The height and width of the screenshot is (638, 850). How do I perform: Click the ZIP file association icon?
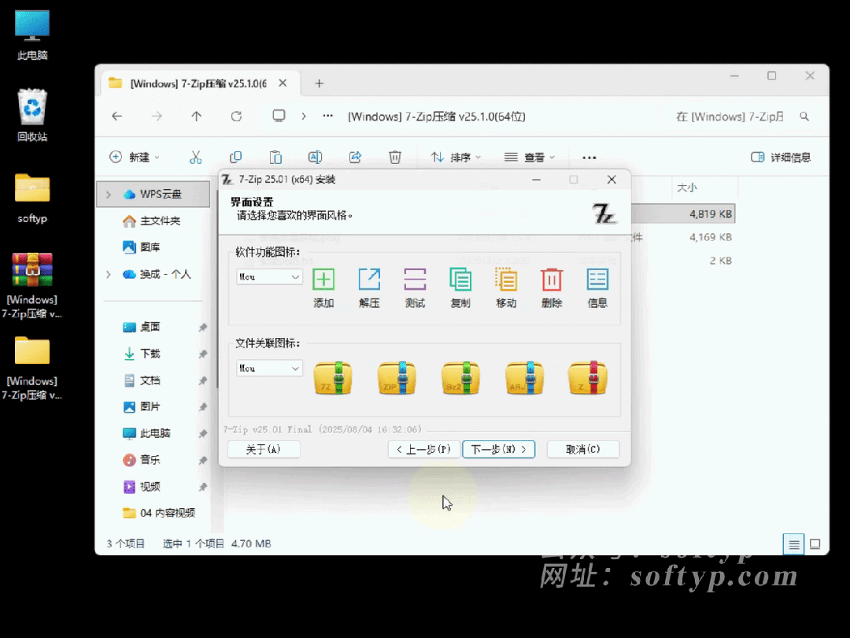[x=397, y=377]
